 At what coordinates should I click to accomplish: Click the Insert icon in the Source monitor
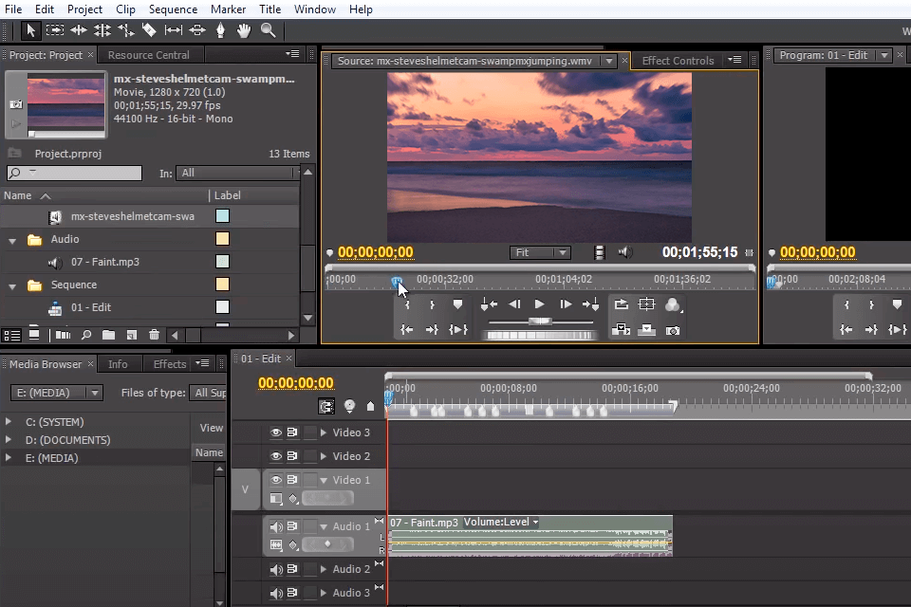pyautogui.click(x=621, y=328)
